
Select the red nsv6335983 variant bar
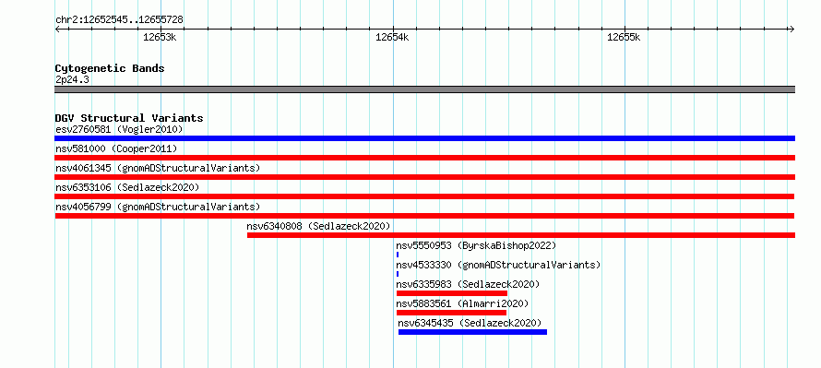coord(452,293)
